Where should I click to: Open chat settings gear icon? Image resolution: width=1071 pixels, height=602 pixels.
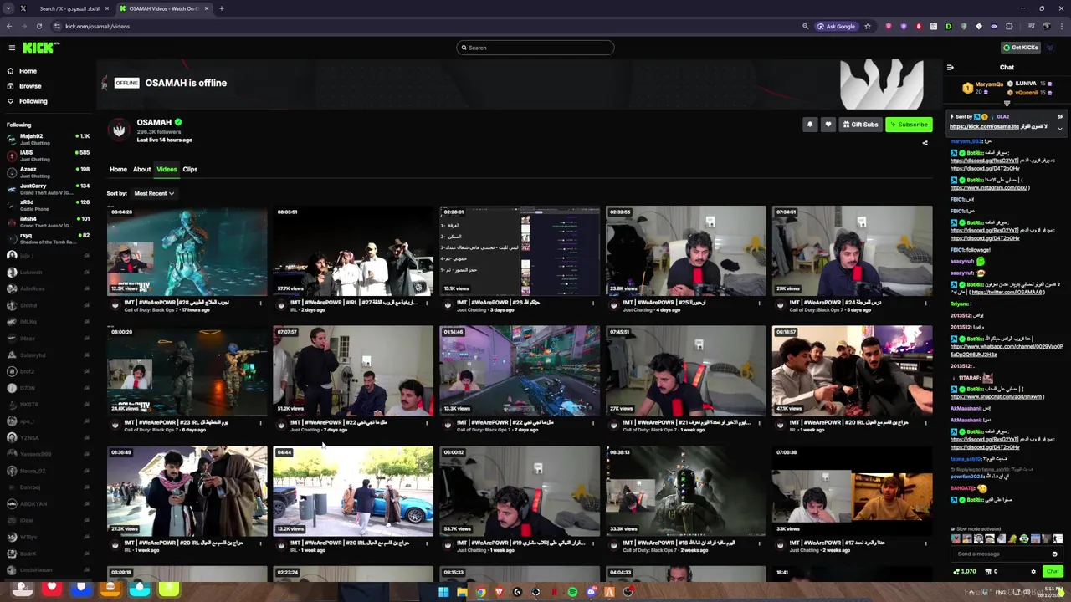1033,572
